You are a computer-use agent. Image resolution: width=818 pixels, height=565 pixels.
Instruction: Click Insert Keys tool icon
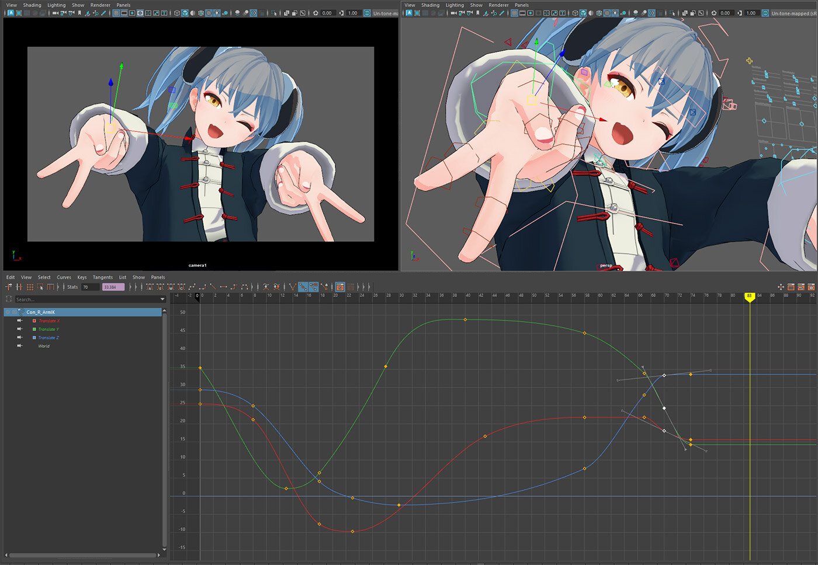(x=19, y=287)
